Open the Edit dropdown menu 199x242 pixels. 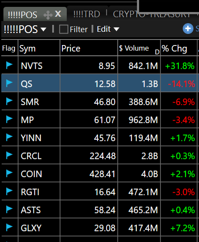(108, 29)
